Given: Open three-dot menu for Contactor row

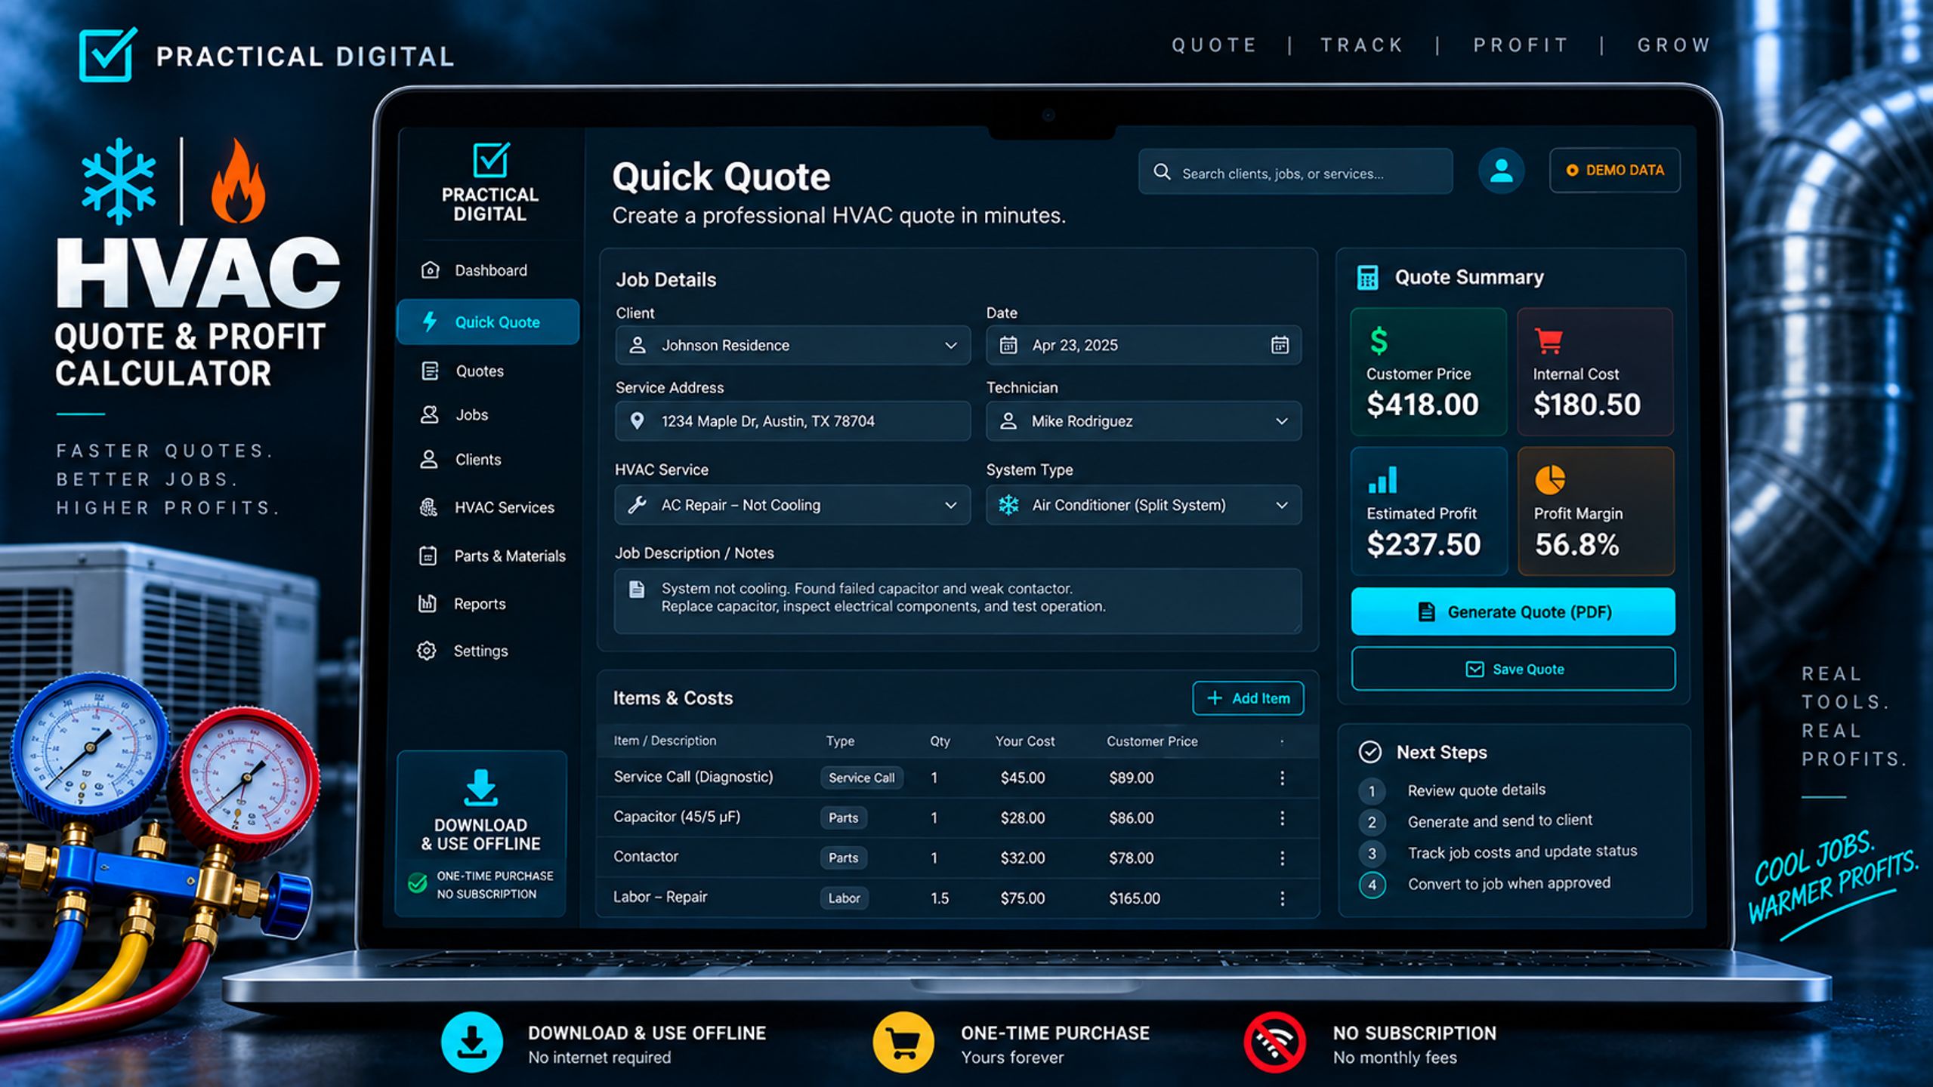Looking at the screenshot, I should (1282, 858).
